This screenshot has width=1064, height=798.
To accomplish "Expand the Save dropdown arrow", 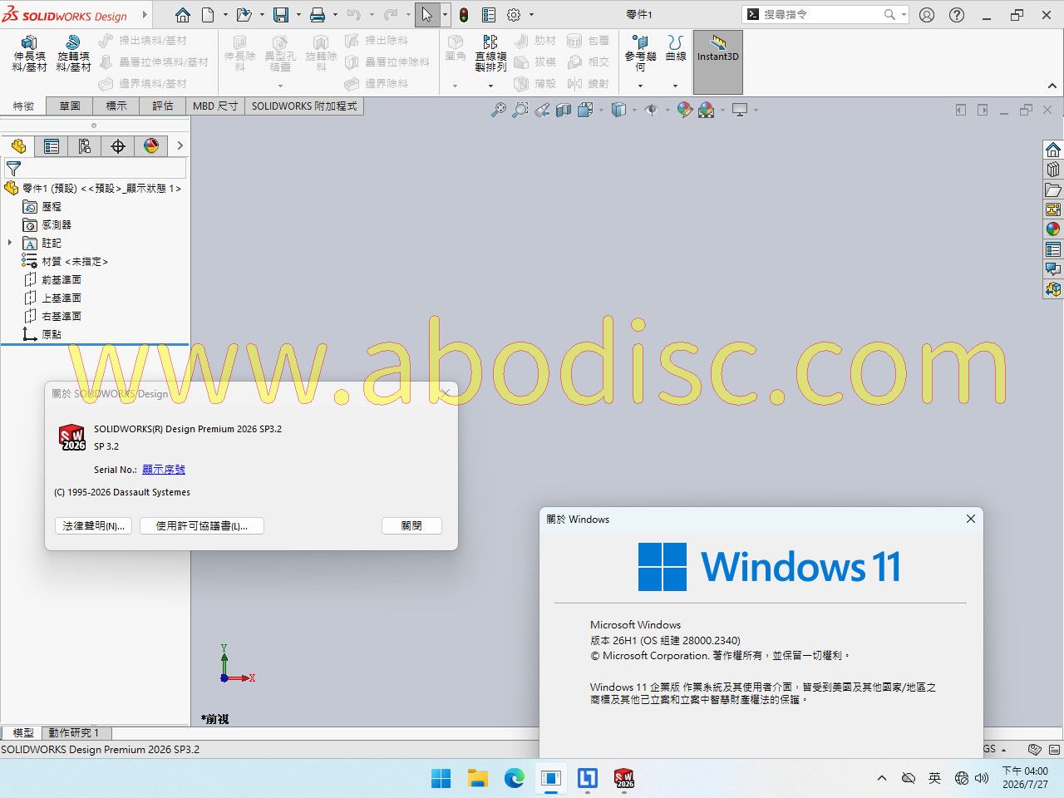I will click(298, 15).
